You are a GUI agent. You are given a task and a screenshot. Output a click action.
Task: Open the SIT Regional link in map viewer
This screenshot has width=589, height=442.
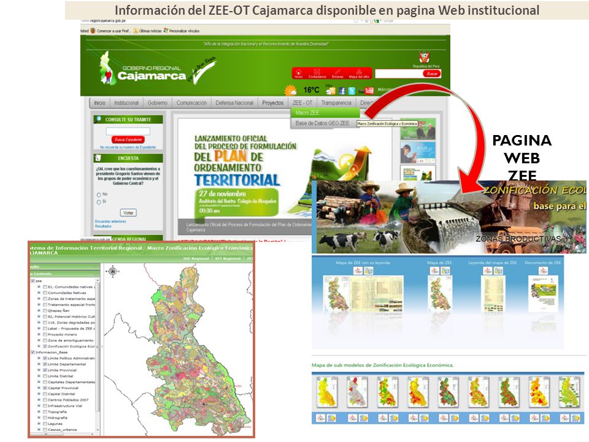[x=228, y=258]
